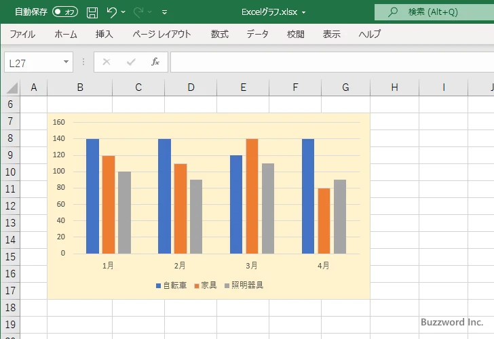Toggle the AutoSave (自動保存) switch
This screenshot has height=339, width=494.
pyautogui.click(x=65, y=12)
